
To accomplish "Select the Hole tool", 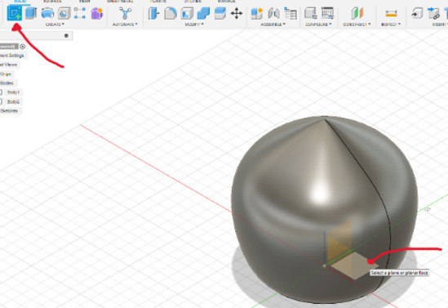I will pyautogui.click(x=64, y=13).
